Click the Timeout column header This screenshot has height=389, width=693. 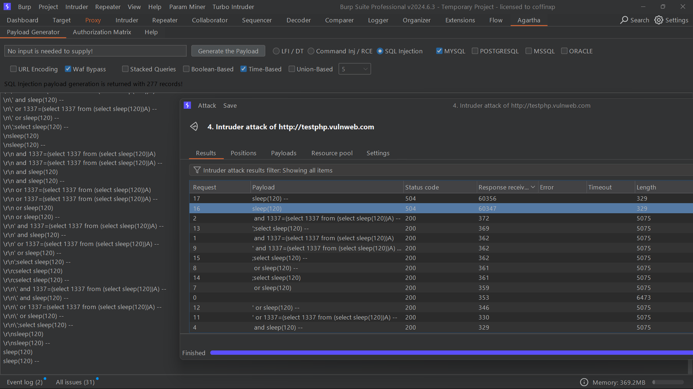pos(609,187)
